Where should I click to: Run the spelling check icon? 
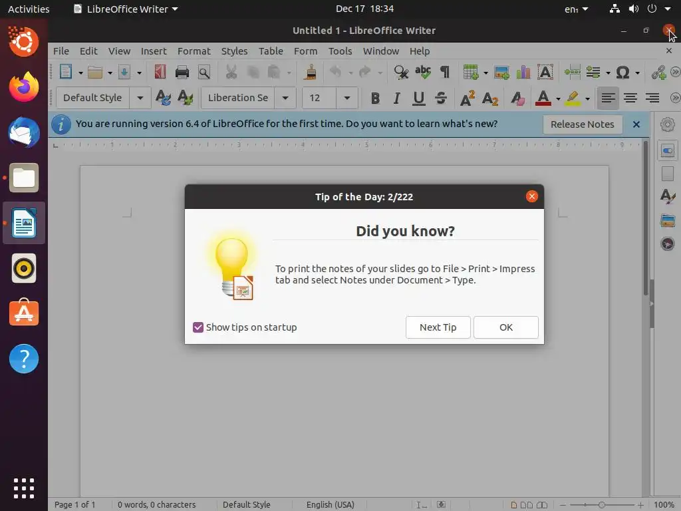pos(422,72)
